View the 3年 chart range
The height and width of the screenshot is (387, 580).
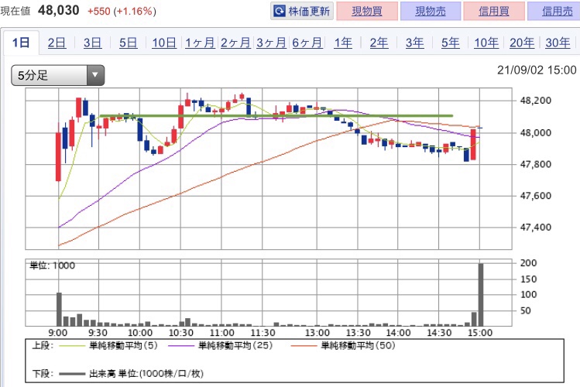pos(414,43)
